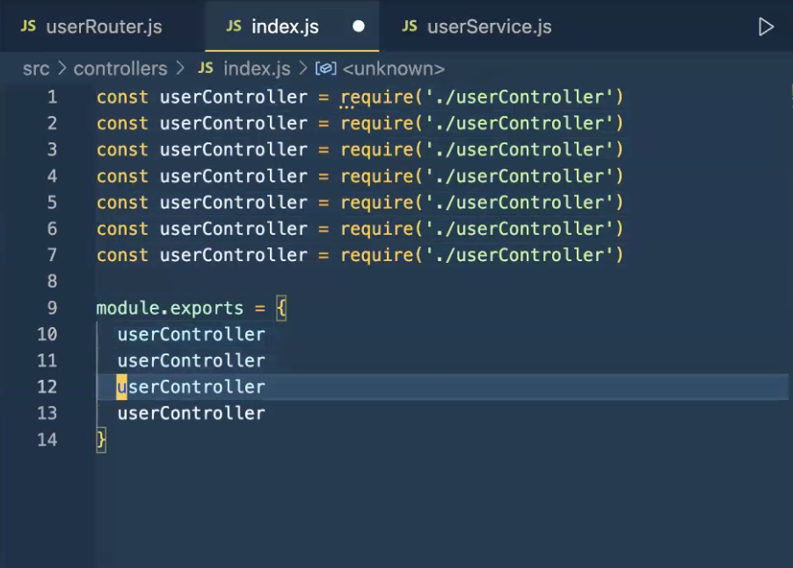Image resolution: width=793 pixels, height=568 pixels.
Task: Open the index.js breadcrumb segment
Action: tap(257, 69)
